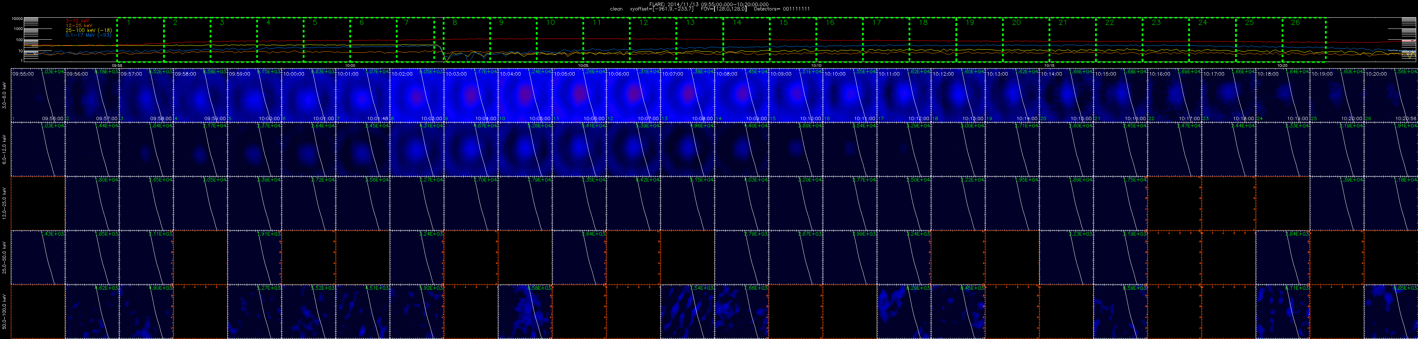Select the 6.0-12.0 keV image labeled 4.31E+04
Viewport: 1418px width, 339px height.
coord(417,149)
